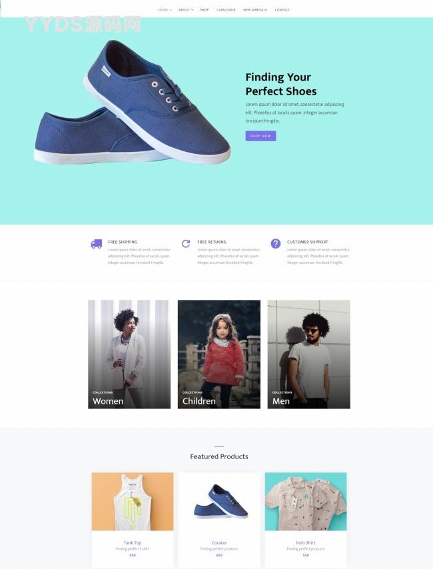
Task: Open the Women collection card
Action: click(x=129, y=354)
